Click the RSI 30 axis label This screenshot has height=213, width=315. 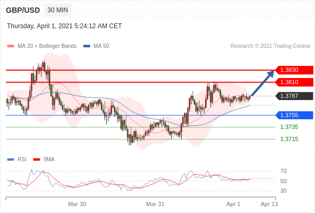click(283, 191)
